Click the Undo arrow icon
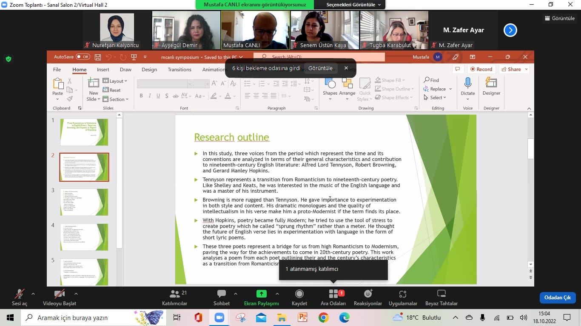The height and width of the screenshot is (326, 581). click(x=108, y=57)
